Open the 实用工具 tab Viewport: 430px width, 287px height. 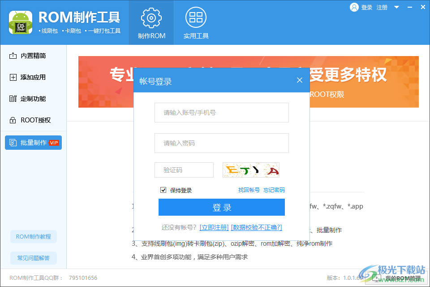click(196, 23)
